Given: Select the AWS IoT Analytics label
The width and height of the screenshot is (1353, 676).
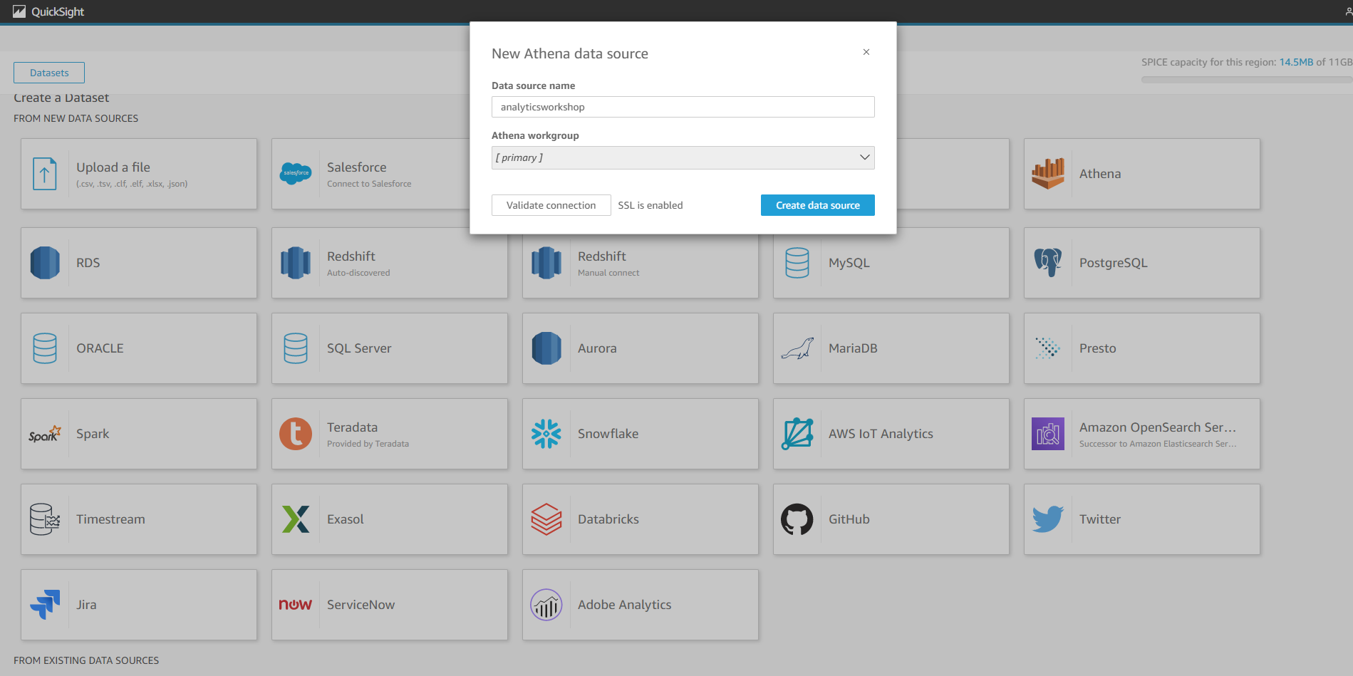Looking at the screenshot, I should coord(881,434).
